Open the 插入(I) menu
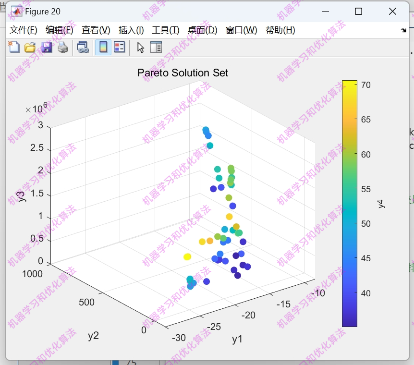 point(131,30)
